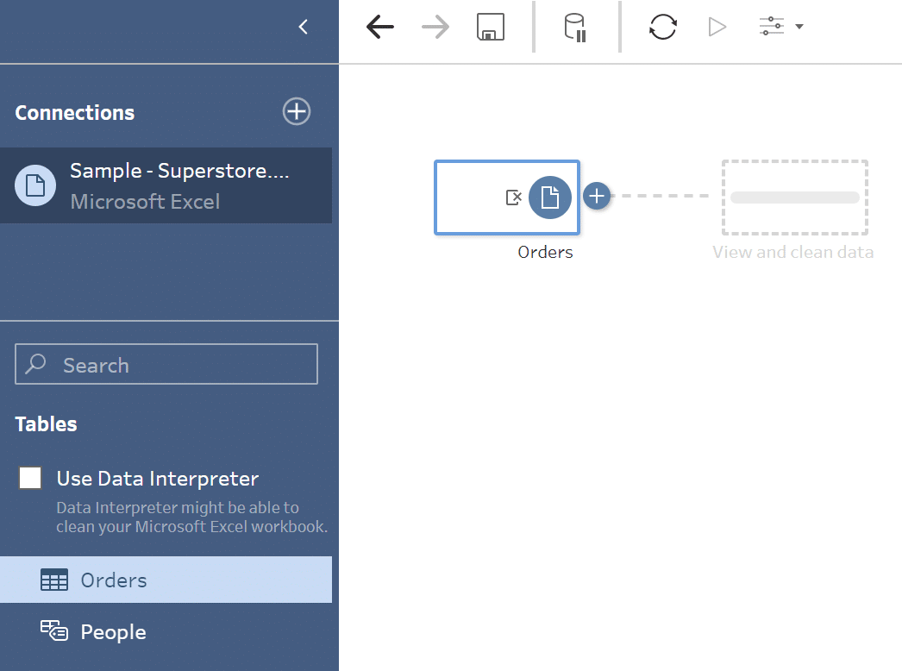Add a step after the Orders node
The height and width of the screenshot is (671, 902).
click(x=597, y=196)
